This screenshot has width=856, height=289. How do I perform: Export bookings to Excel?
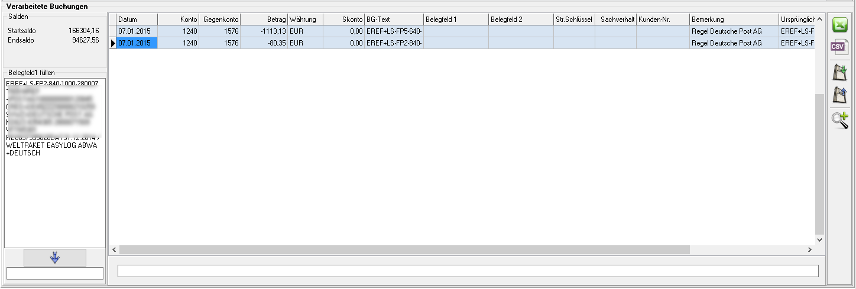(840, 25)
